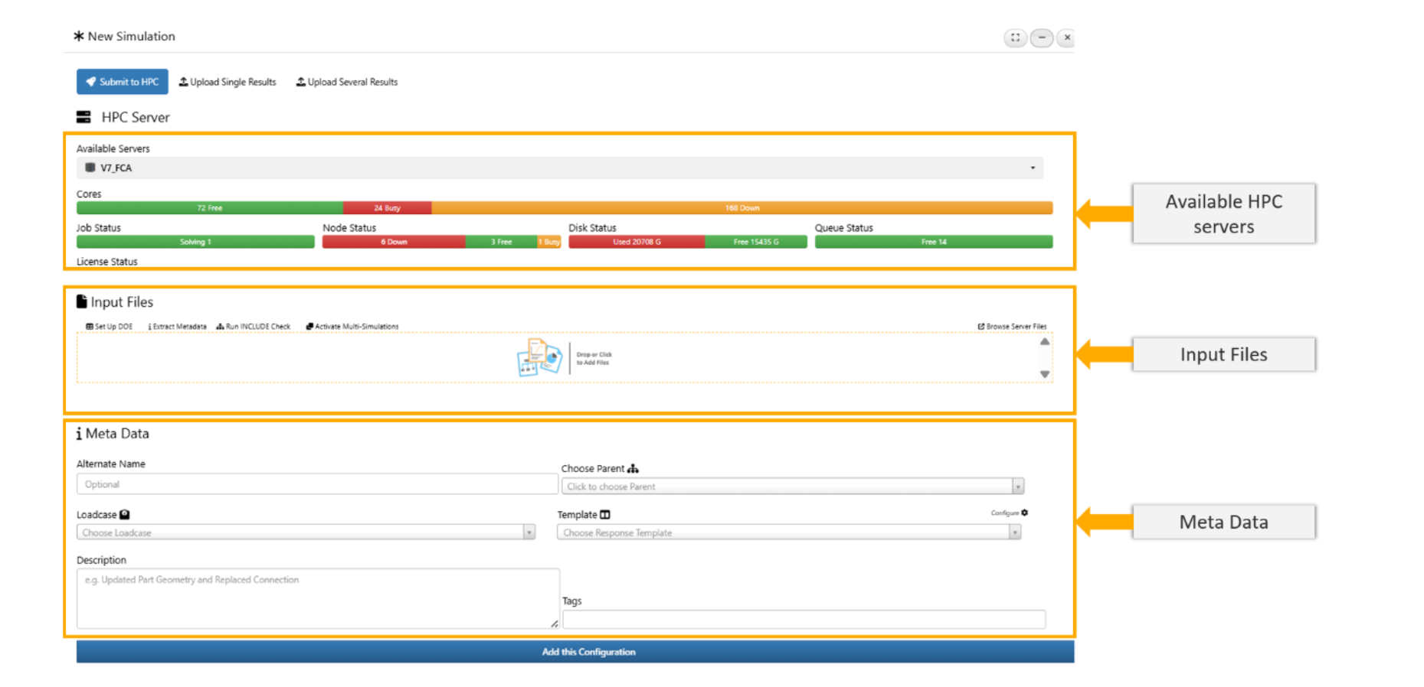Click the Set Up DOE table icon
Viewport: 1424px width, 687px height.
[90, 327]
